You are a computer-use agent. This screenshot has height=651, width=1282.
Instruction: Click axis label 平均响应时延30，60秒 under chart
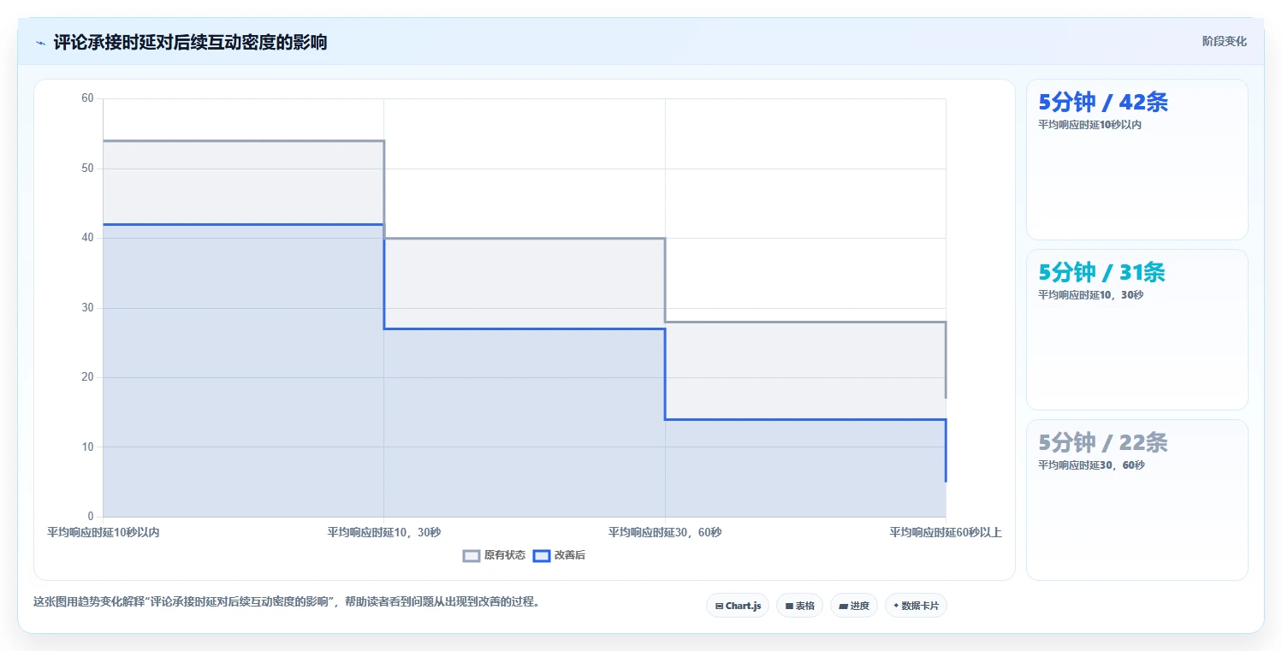[x=665, y=532]
